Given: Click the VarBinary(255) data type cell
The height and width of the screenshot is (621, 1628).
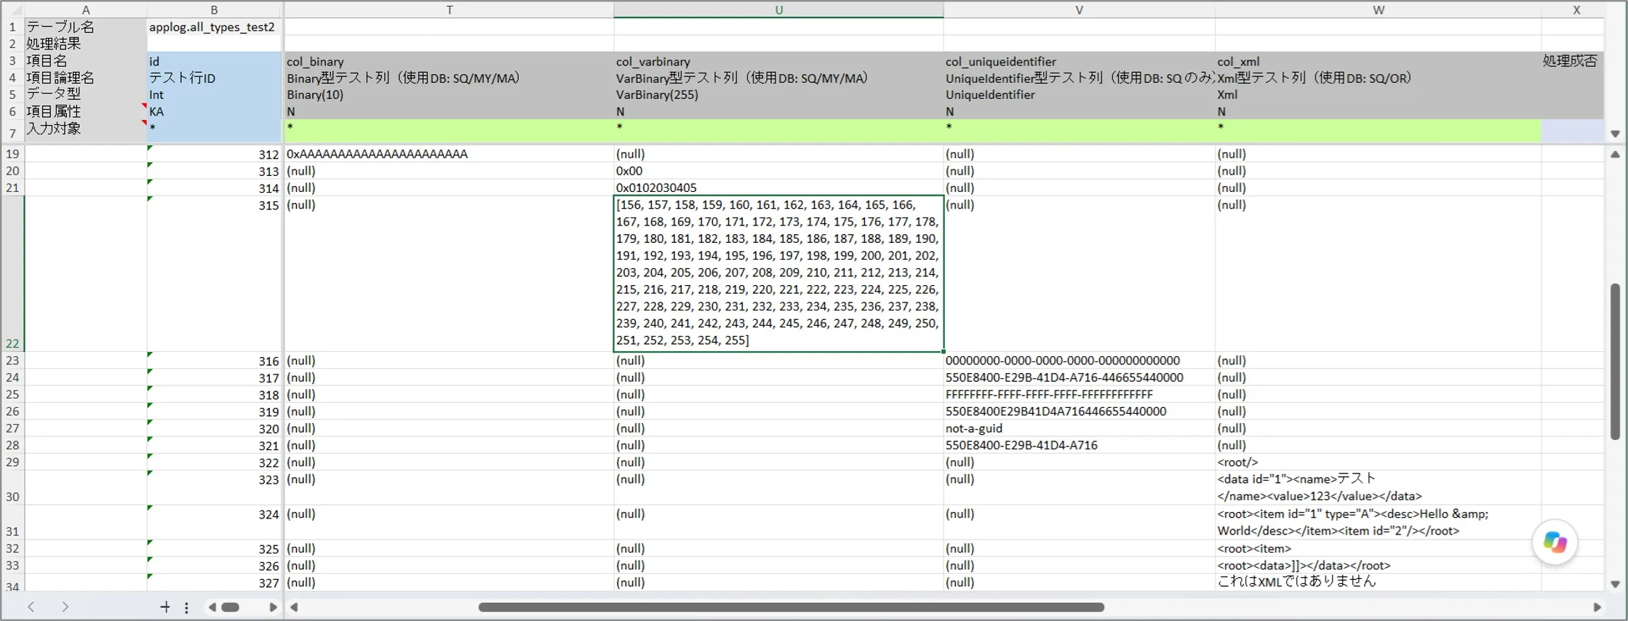Looking at the screenshot, I should pos(778,95).
